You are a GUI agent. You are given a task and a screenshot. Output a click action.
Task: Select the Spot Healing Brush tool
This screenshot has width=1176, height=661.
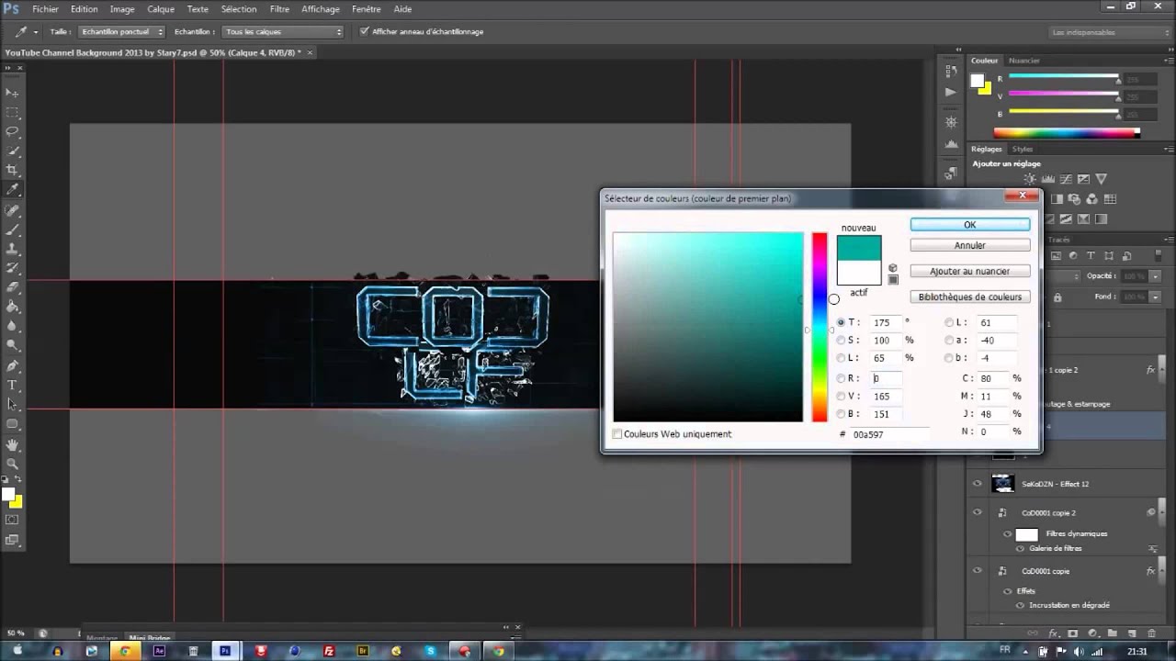click(13, 210)
